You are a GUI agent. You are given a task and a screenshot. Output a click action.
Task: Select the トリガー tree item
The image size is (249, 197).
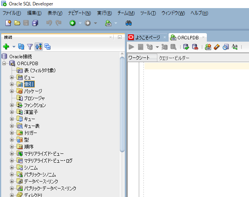(31, 133)
